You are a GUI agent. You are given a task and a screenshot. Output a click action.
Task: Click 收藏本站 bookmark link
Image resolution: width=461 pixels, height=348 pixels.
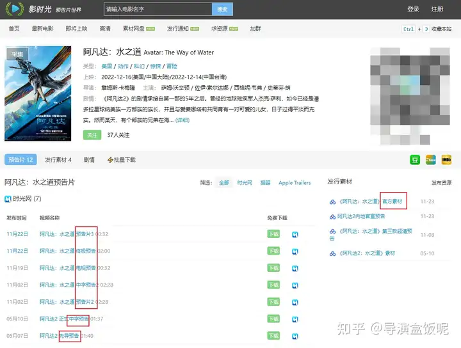[441, 29]
